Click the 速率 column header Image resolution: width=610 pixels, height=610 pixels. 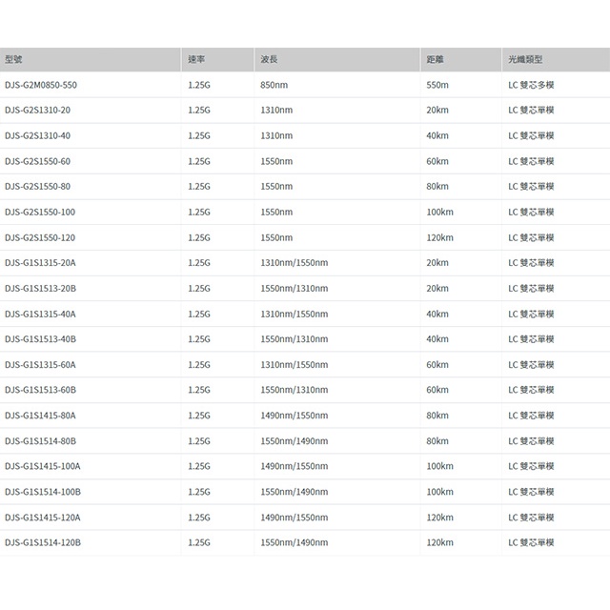197,59
